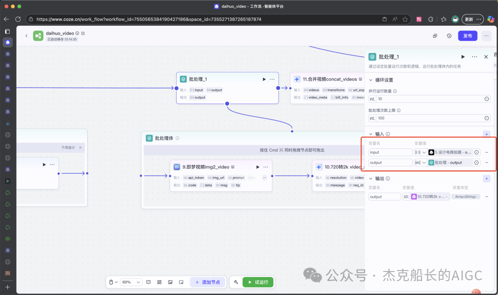Pick variable reference for 并行运行数量
Screen dimensions: 498x295
pos(486,99)
